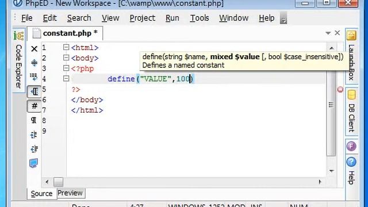Click the horizontal scrollbar thumb
This screenshot has height=207, width=368.
coord(58,182)
